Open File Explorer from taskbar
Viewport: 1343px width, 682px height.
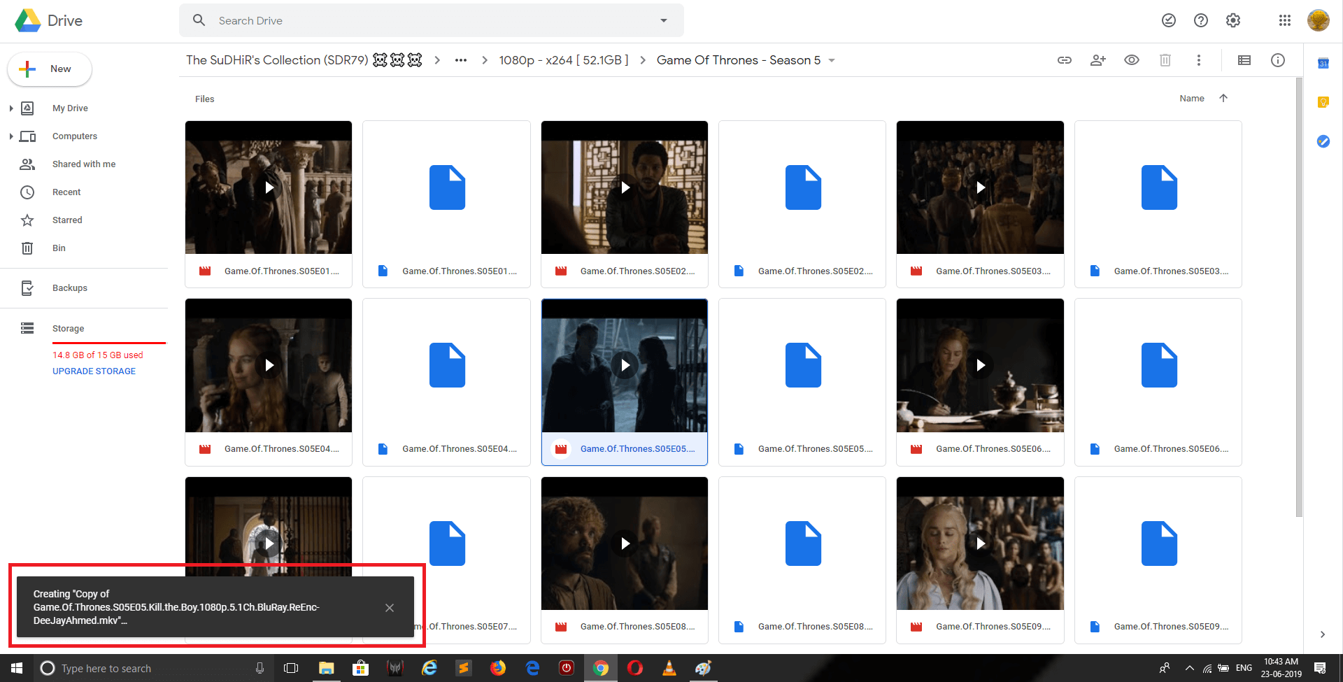click(x=326, y=668)
